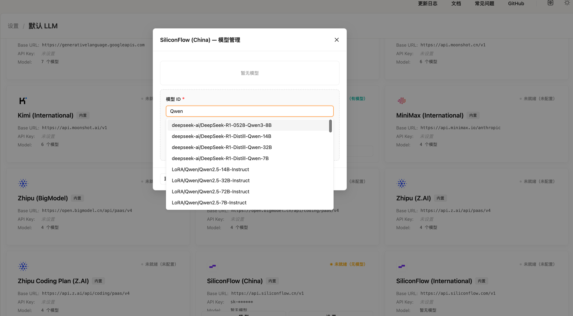The height and width of the screenshot is (316, 573).
Task: Pick deepseek-ai/DeepSeek-R1-Distill-Qwen-32B from the list
Action: [x=248, y=147]
